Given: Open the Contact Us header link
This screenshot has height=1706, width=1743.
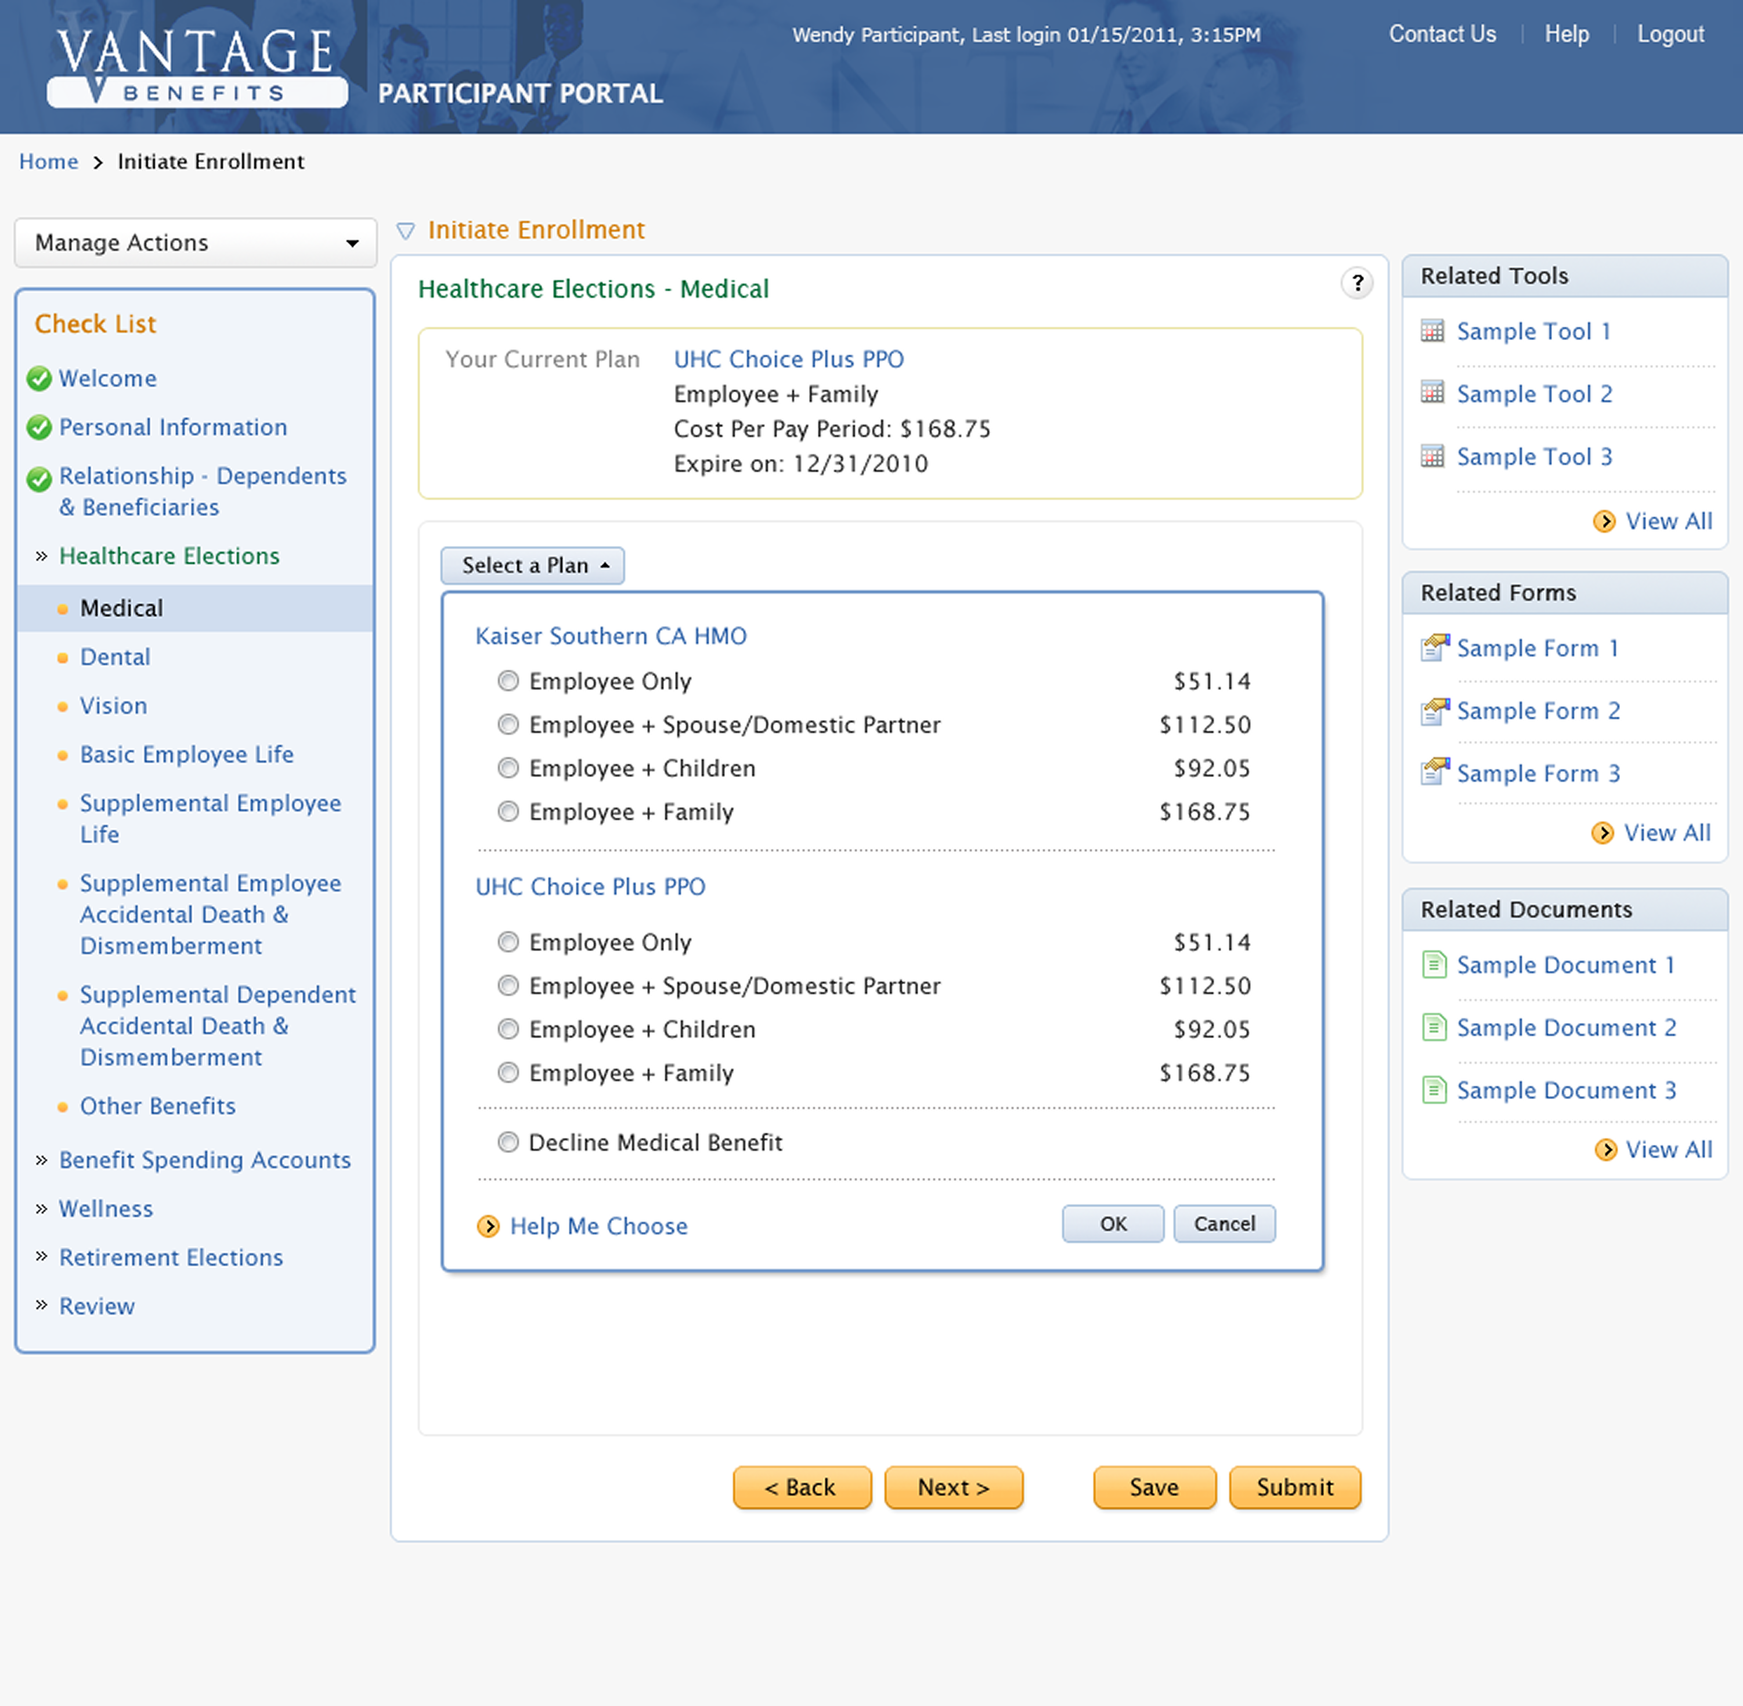Looking at the screenshot, I should [x=1442, y=34].
